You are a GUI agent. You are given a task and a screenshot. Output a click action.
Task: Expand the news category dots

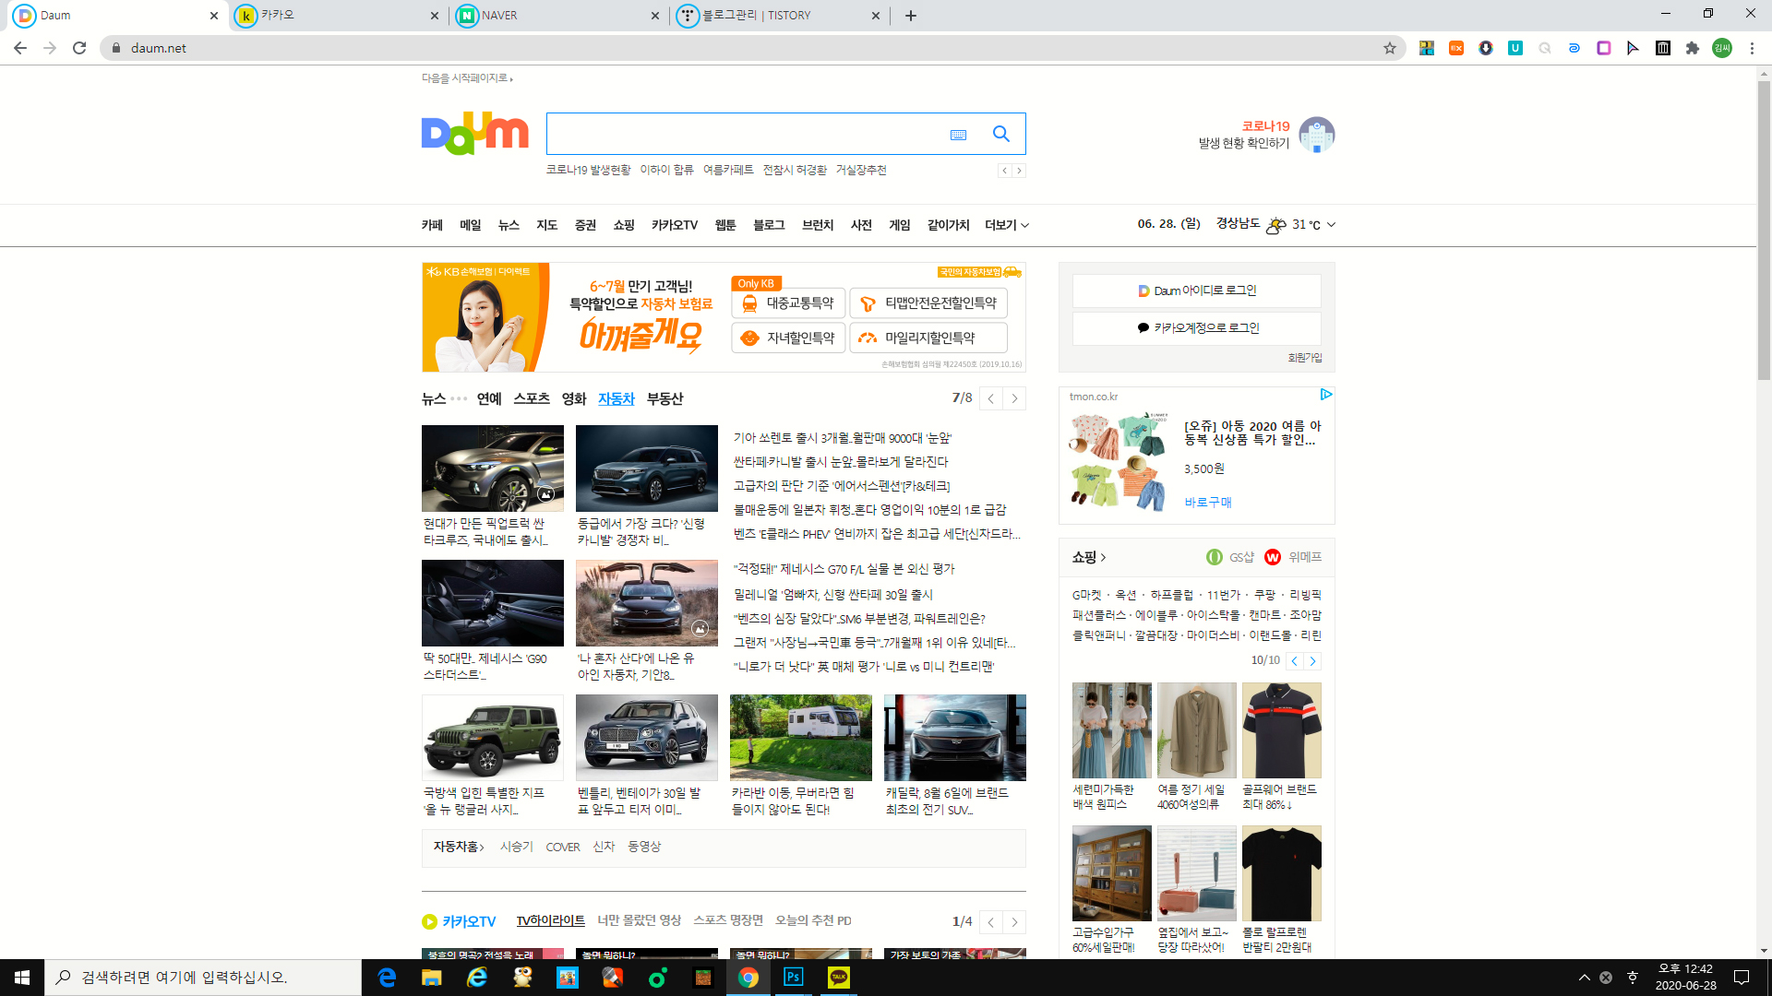(459, 399)
